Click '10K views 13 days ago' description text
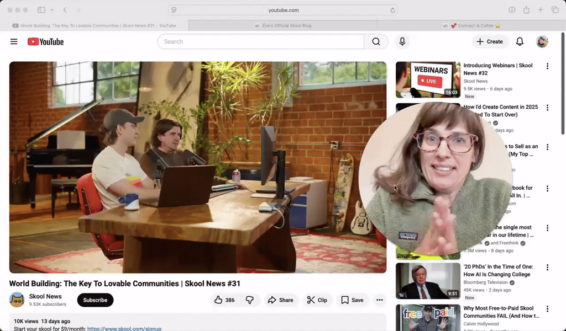Screen dimensions: 566x331 [x=42, y=321]
